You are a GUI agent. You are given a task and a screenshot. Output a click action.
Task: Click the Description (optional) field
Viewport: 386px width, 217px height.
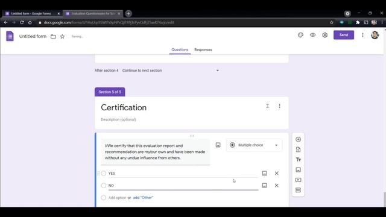[x=118, y=119]
